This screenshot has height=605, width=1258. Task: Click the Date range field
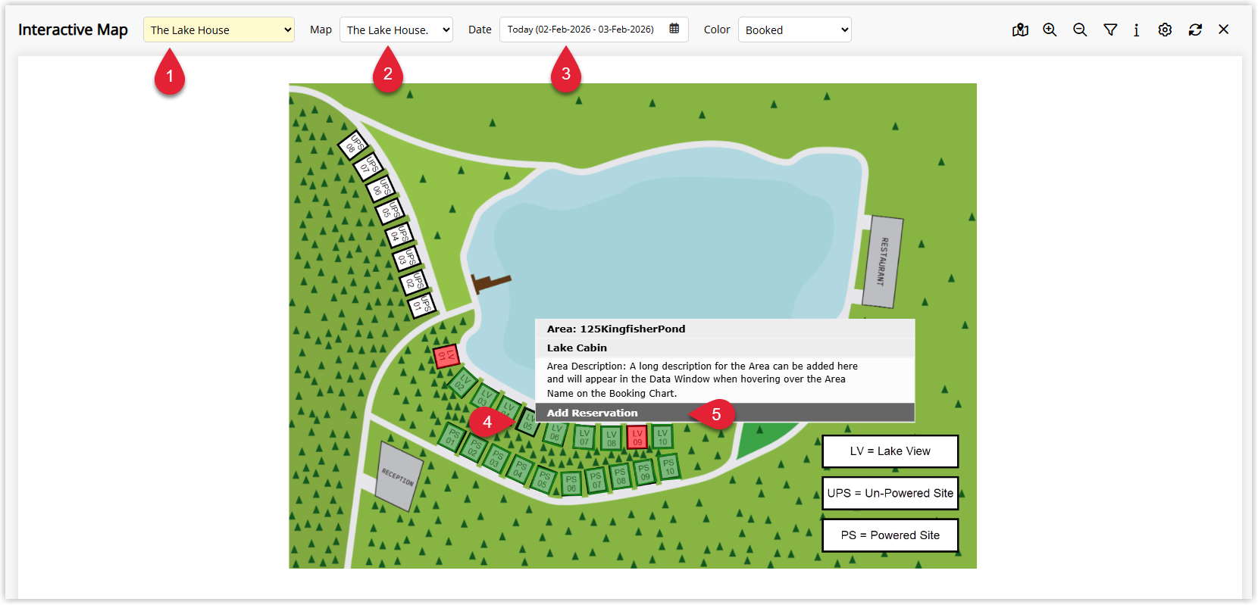(x=593, y=30)
